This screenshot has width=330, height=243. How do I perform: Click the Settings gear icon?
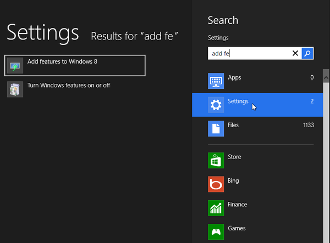pyautogui.click(x=216, y=105)
